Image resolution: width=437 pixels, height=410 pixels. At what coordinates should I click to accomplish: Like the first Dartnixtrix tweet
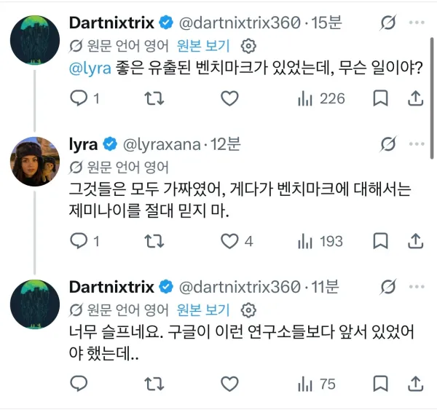click(229, 98)
